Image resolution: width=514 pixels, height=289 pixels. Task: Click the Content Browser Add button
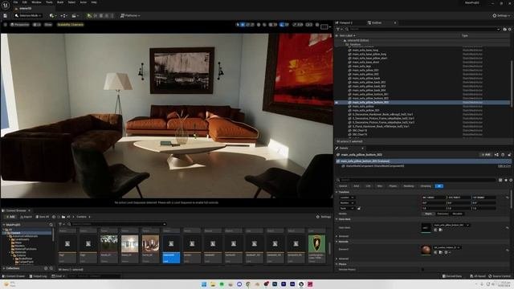[10, 217]
